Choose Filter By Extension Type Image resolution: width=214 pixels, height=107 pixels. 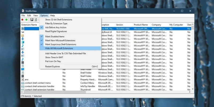56,24
